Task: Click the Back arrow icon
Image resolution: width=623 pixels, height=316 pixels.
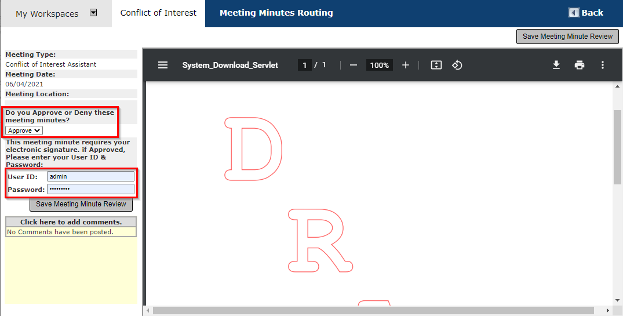Action: [x=574, y=13]
